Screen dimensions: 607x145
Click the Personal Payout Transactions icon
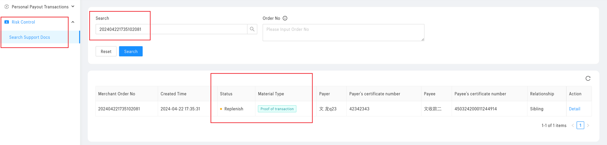(x=7, y=7)
